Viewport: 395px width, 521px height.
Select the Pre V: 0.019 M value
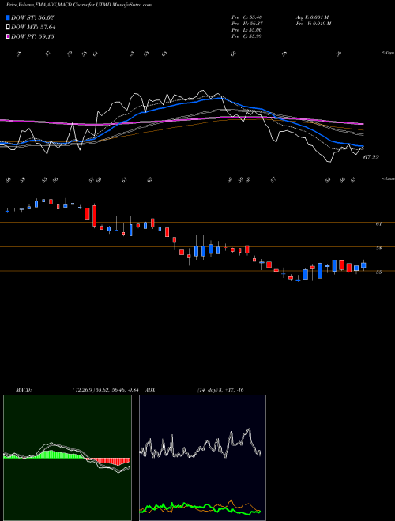click(314, 24)
